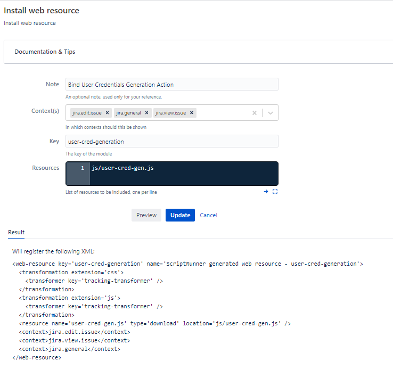This screenshot has height=369, width=393.
Task: Click line number 1 in Resources gutter
Action: (x=83, y=168)
